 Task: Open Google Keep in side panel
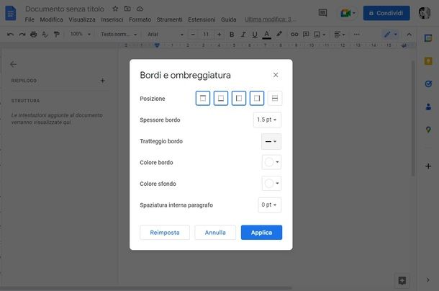point(428,61)
